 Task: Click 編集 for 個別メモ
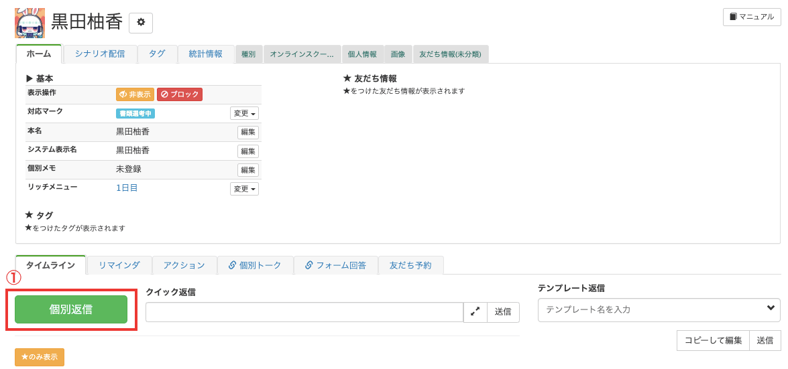(x=248, y=170)
